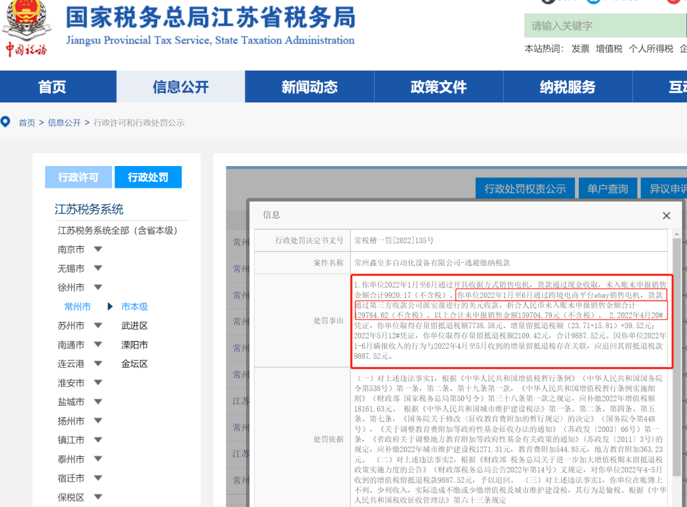Collapse the 常州市 arrow
The image size is (687, 507).
tap(110, 307)
